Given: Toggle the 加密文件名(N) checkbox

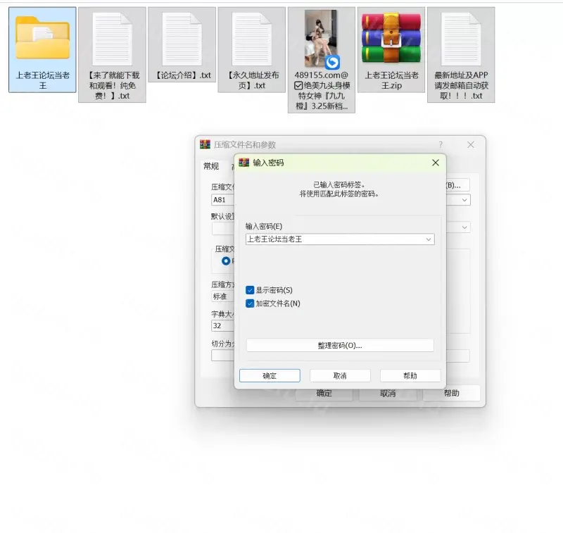Looking at the screenshot, I should [250, 303].
